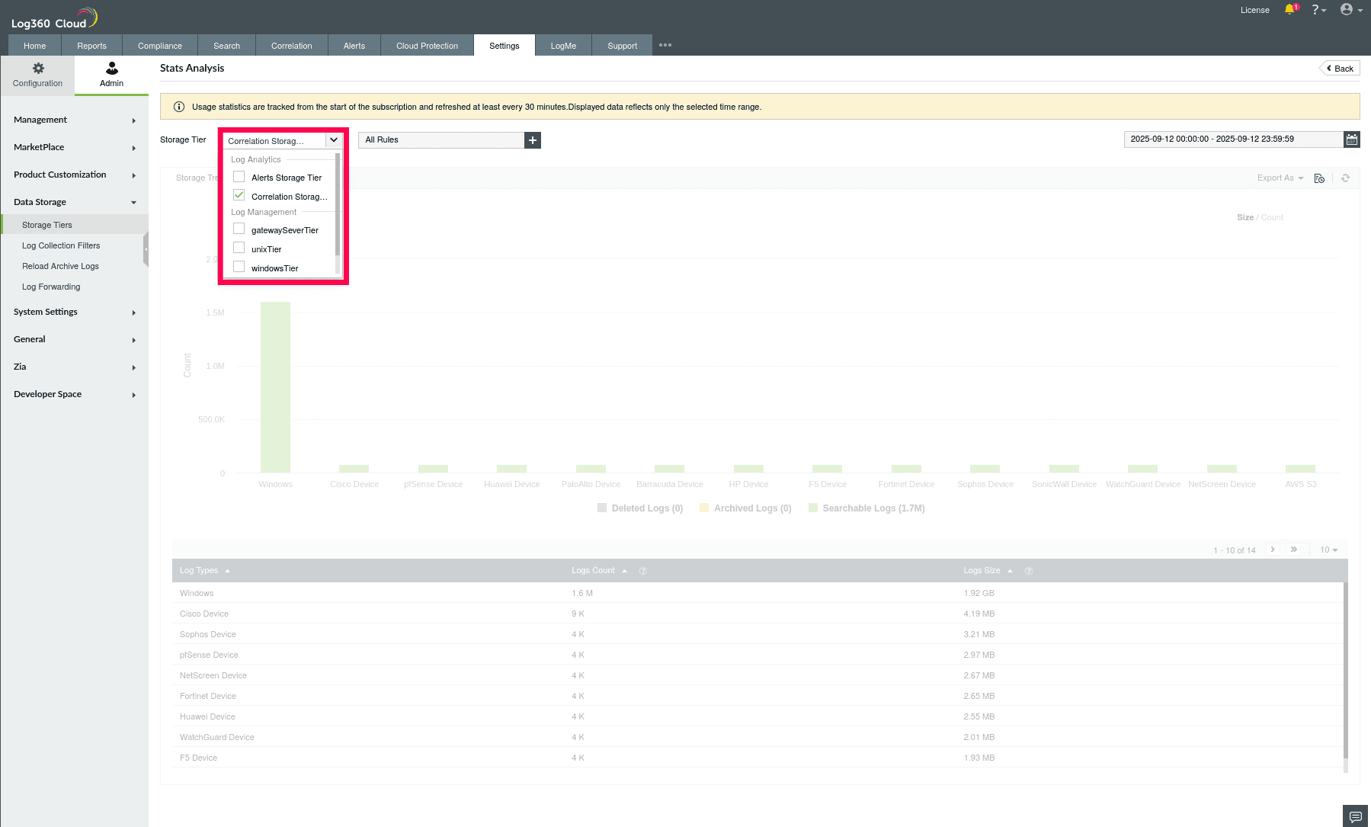
Task: Open the Support tab
Action: (x=623, y=46)
